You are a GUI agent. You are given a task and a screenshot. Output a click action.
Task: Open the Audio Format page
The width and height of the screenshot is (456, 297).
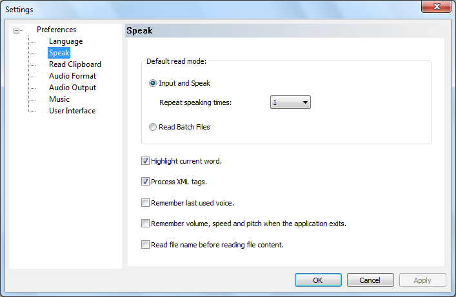click(72, 76)
